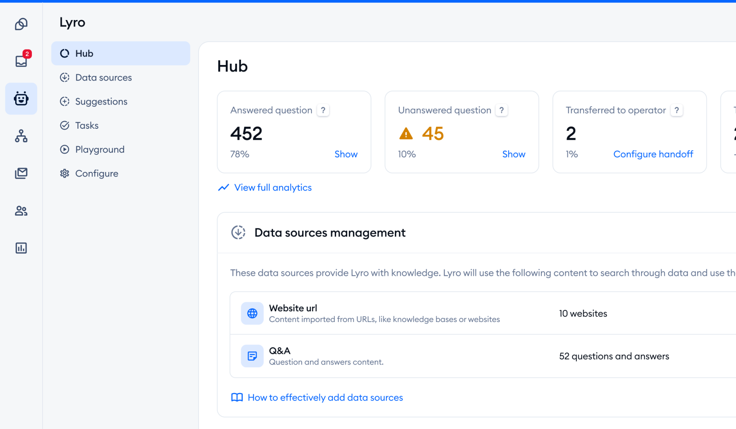Open the inbox with 2 notifications
736x429 pixels.
(21, 61)
